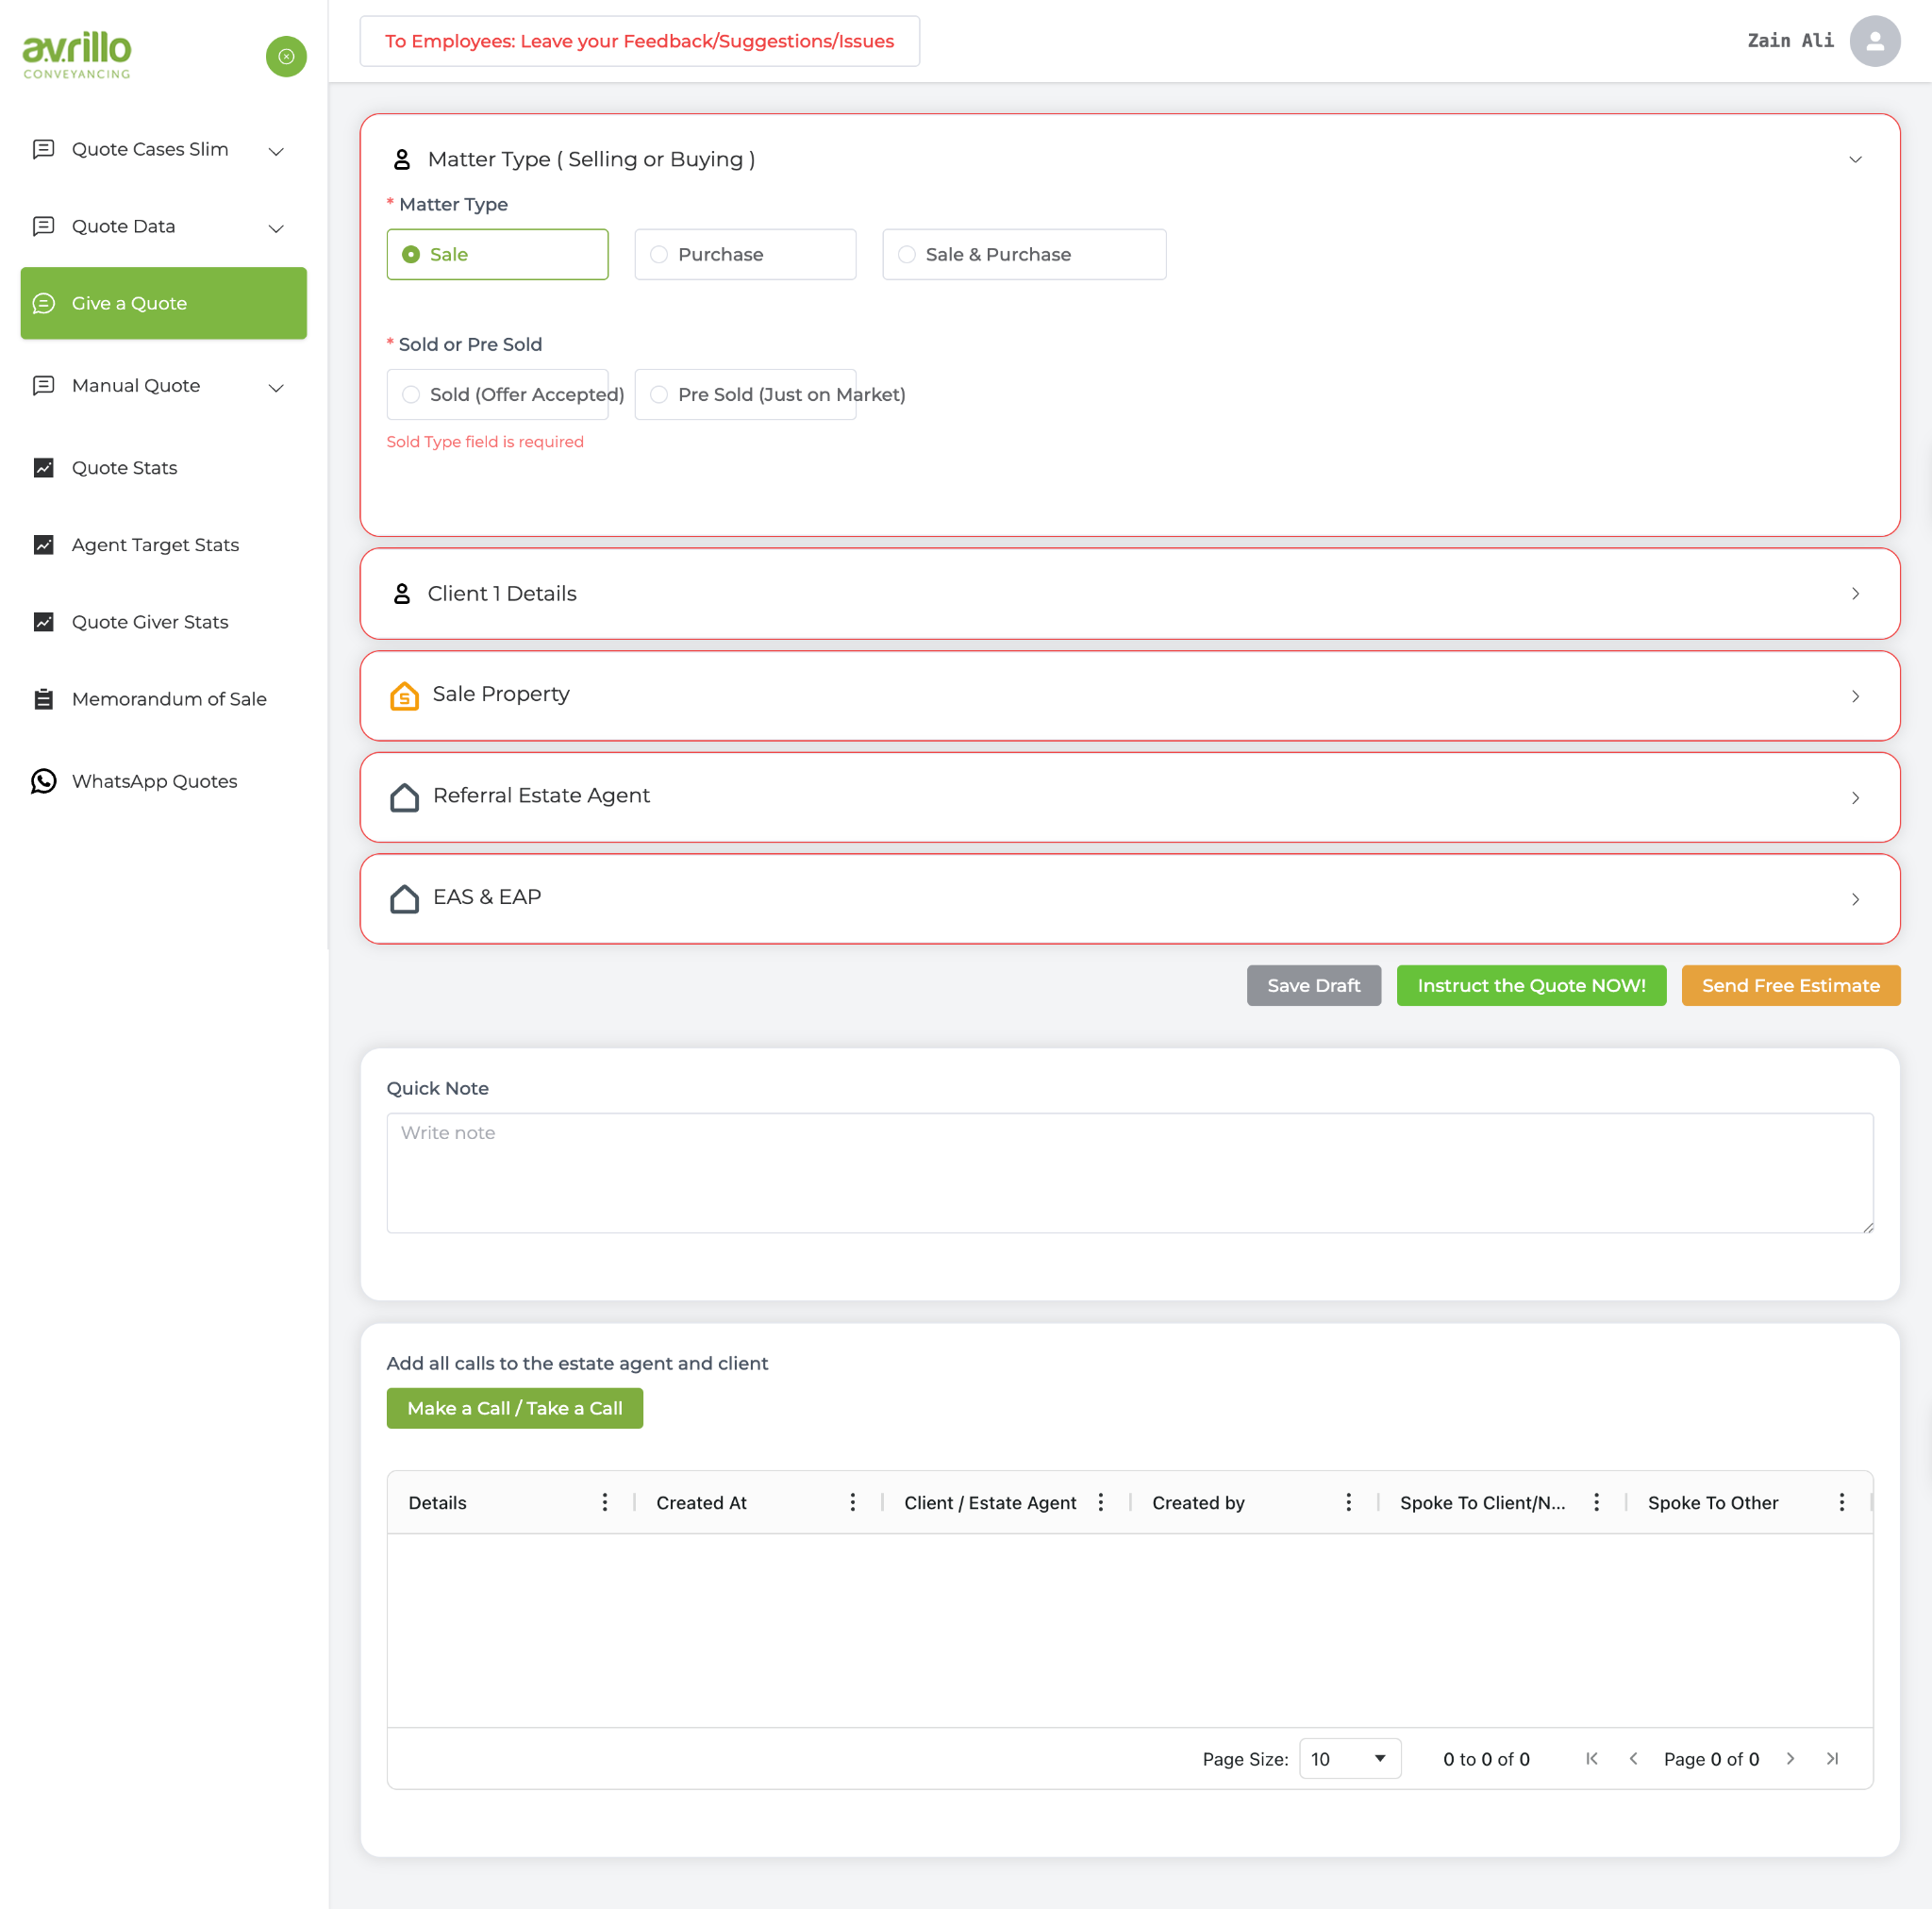Select the Sale matter type
Screen dimensions: 1932x1909
coord(497,254)
